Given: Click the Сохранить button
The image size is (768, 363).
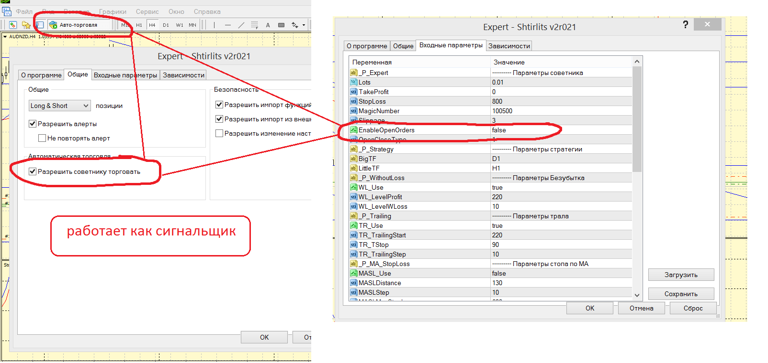Looking at the screenshot, I should [x=681, y=294].
